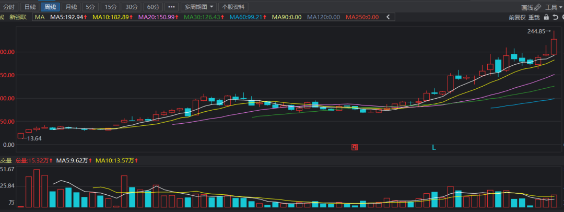Click the cyan L marker on the chart

(434, 147)
